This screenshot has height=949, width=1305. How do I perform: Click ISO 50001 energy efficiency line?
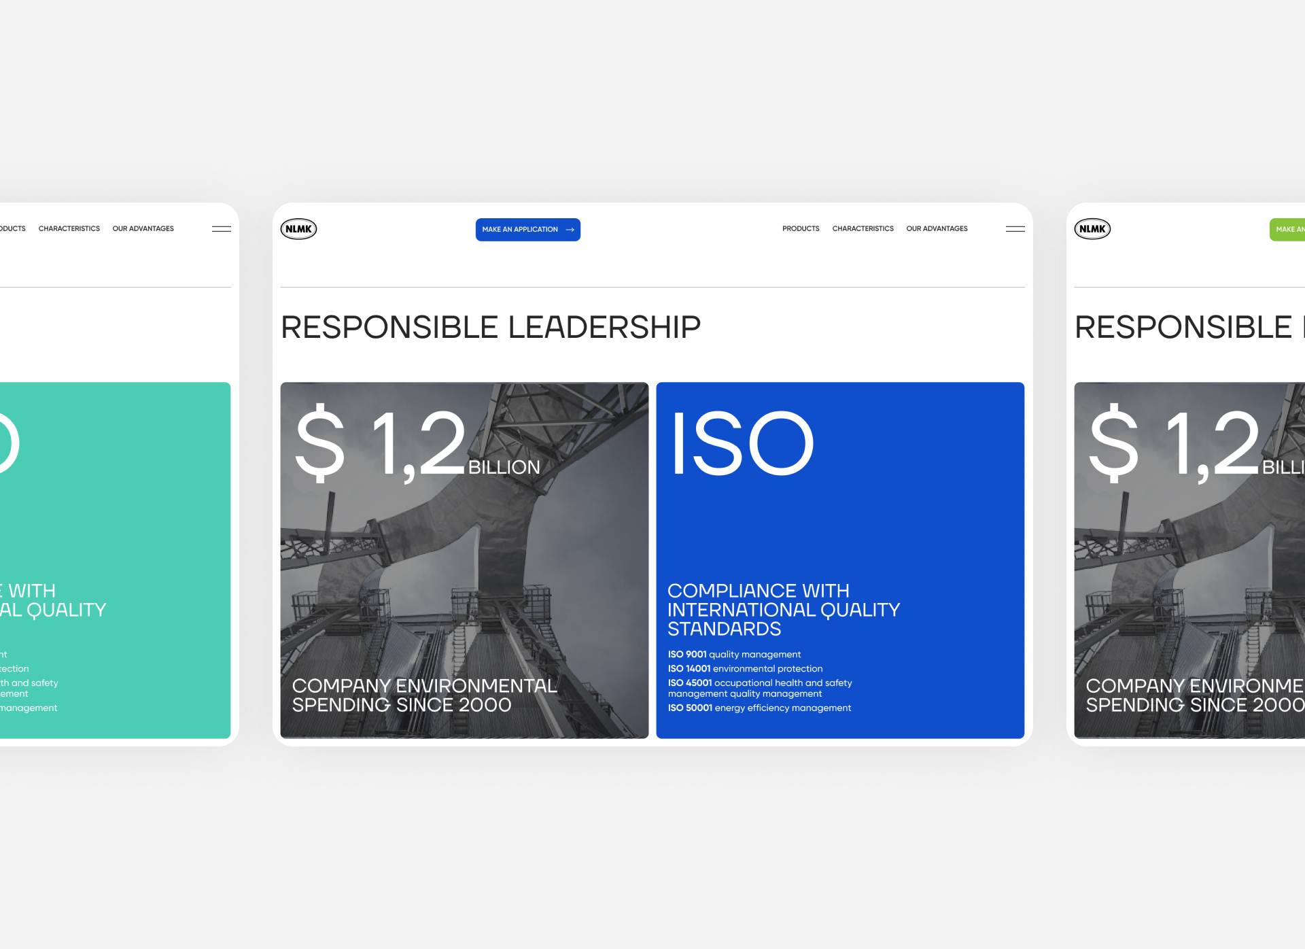click(759, 708)
